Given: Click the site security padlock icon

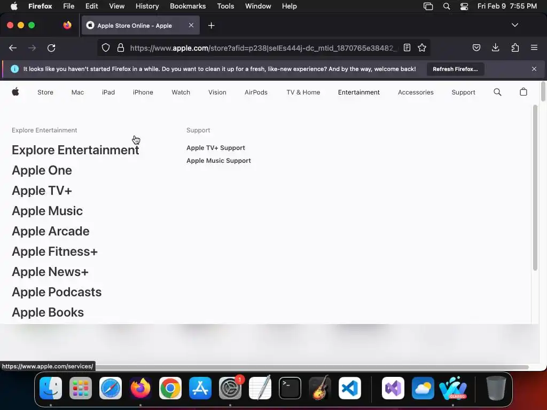Looking at the screenshot, I should coord(121,48).
